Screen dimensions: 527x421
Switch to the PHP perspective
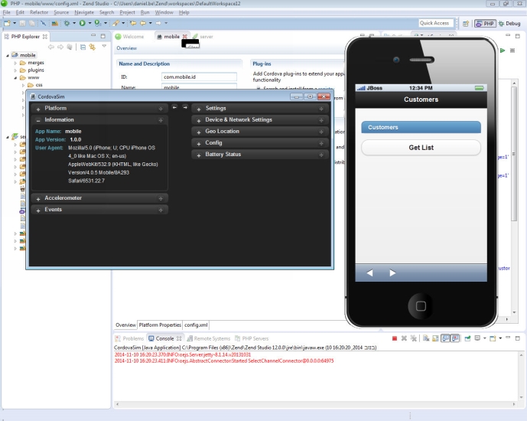[x=485, y=24]
